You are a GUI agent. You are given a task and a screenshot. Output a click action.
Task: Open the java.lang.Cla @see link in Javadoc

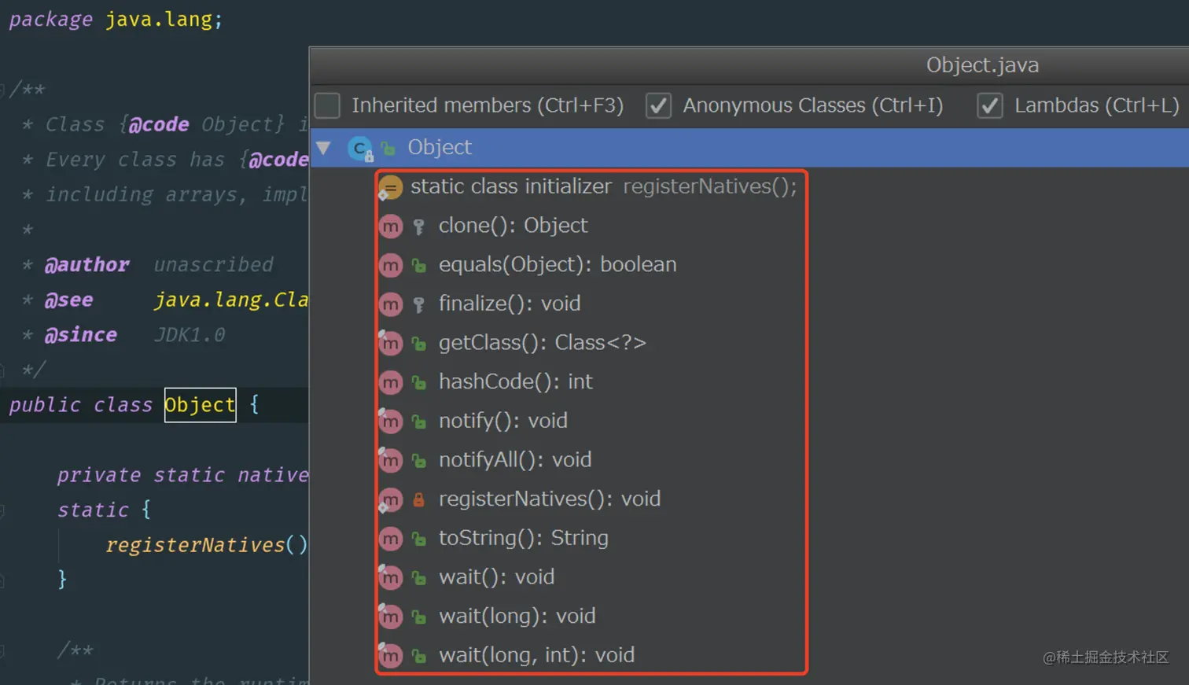tap(230, 300)
